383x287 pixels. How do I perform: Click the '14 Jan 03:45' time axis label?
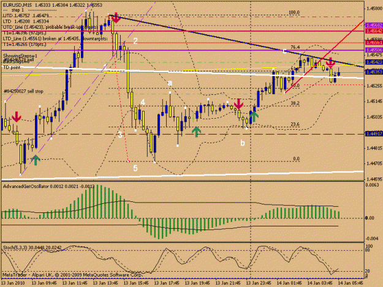(319, 283)
